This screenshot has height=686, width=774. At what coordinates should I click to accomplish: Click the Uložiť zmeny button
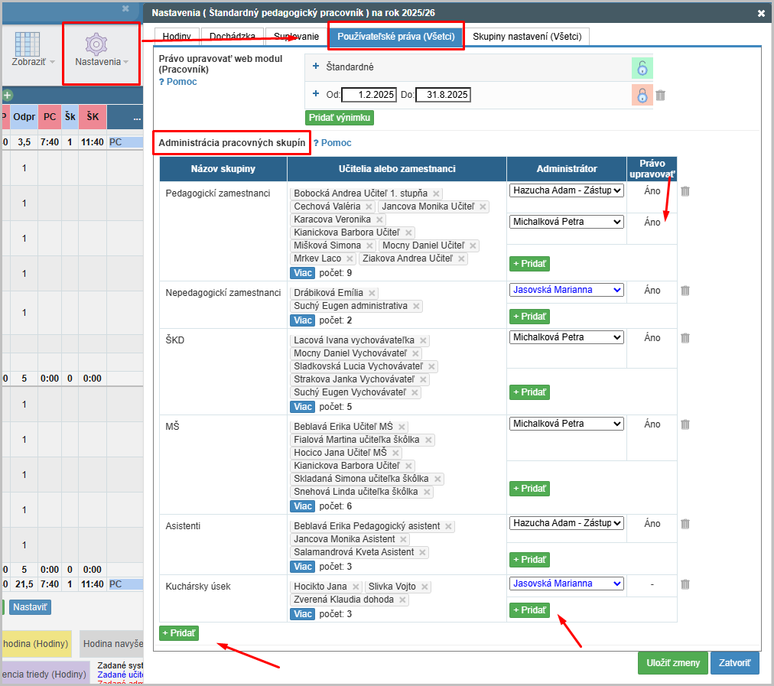[672, 663]
